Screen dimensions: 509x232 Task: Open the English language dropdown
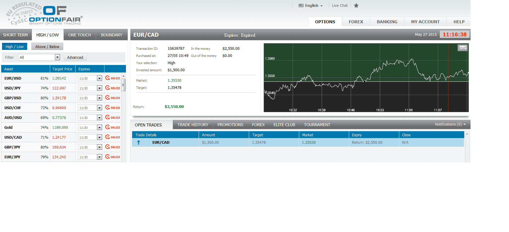(311, 5)
